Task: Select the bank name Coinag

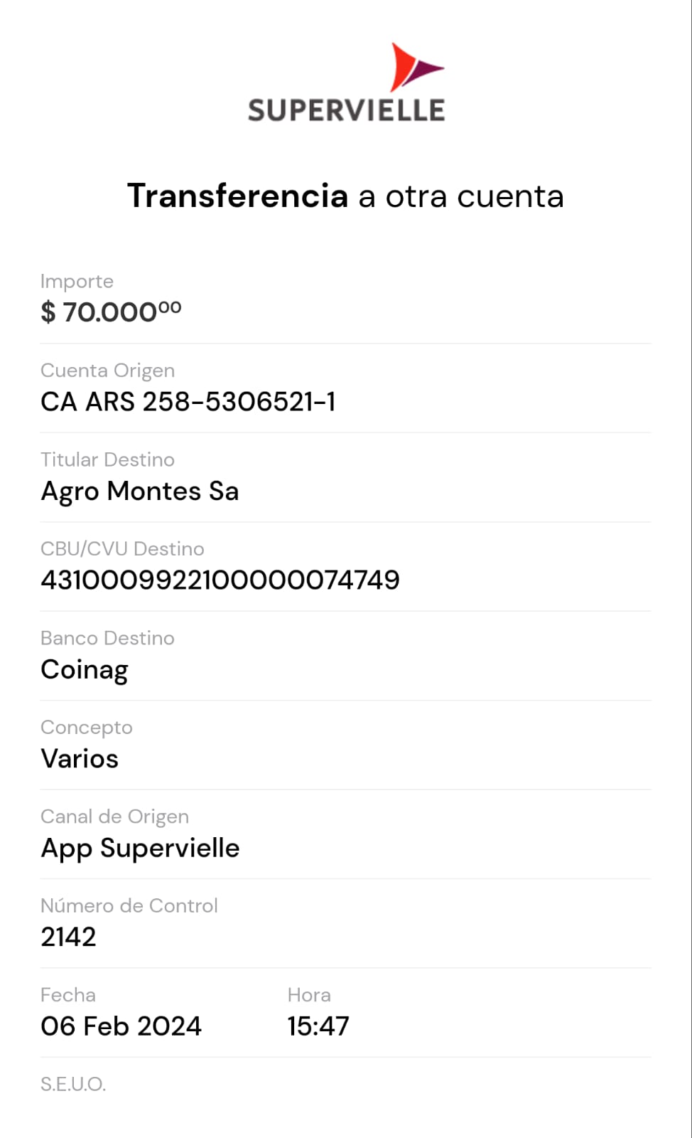Action: click(x=85, y=670)
